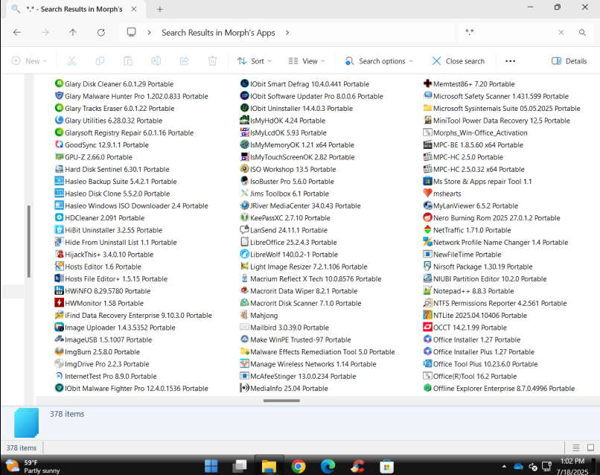This screenshot has height=475, width=600.
Task: Open Google Chrome from taskbar
Action: (298, 466)
